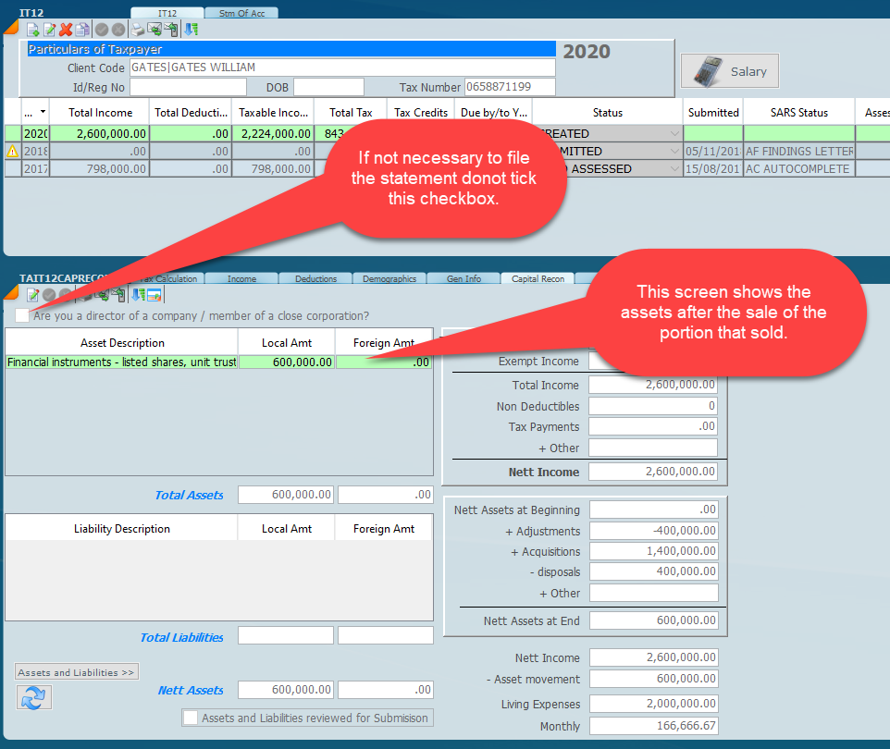Open the Status dropdown on the 2020 row
The image size is (890, 749).
point(674,133)
